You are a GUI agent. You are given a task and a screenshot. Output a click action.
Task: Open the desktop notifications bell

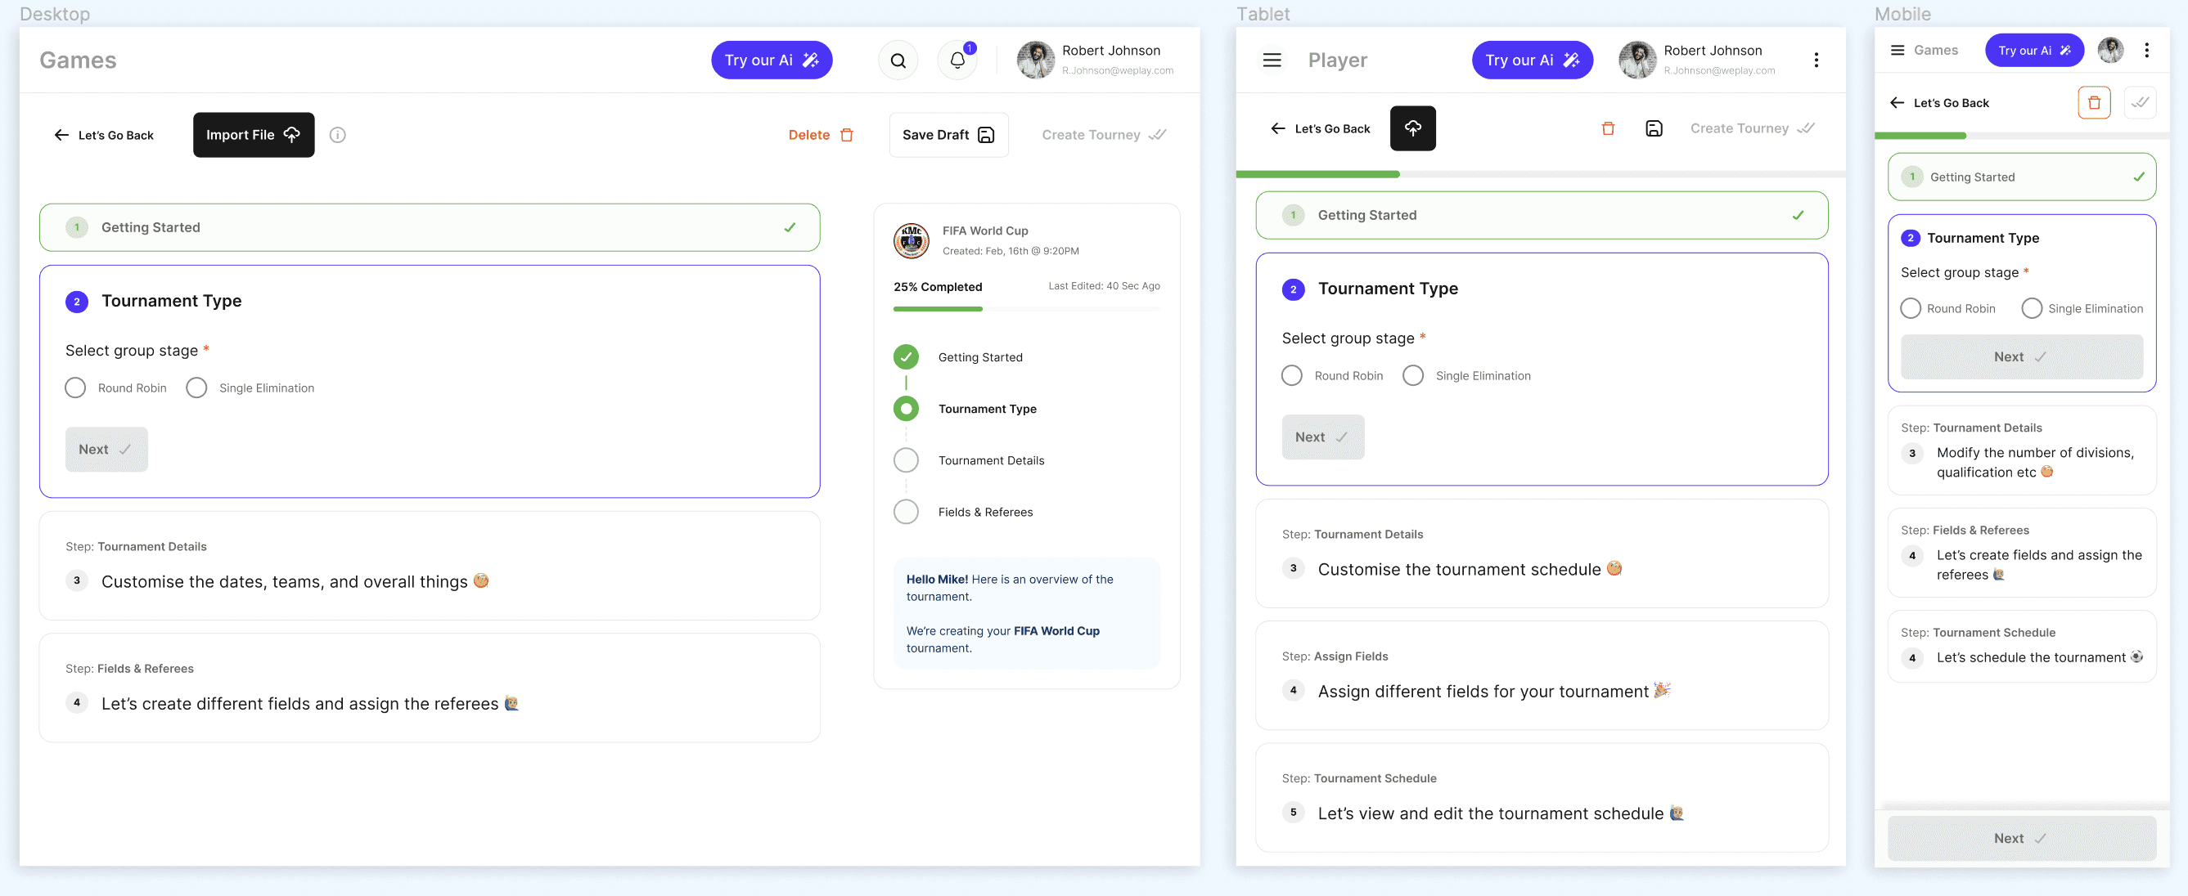tap(957, 60)
